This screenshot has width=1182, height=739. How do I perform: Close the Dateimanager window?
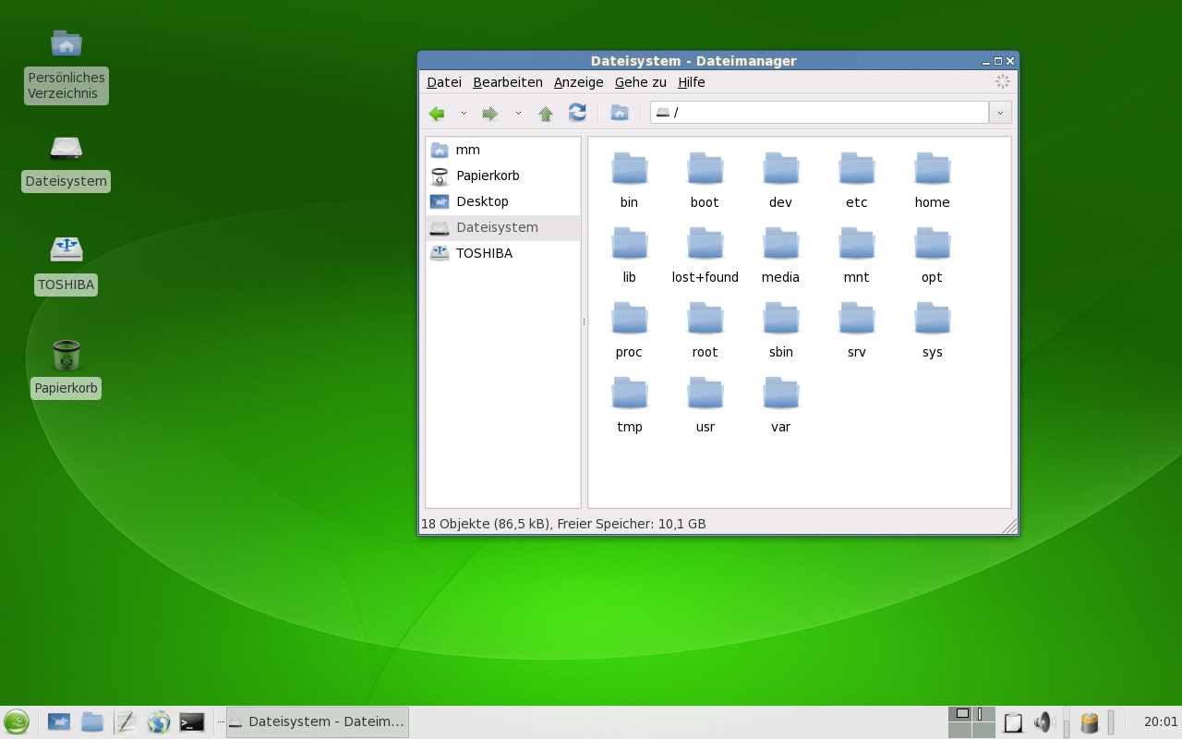(1010, 61)
